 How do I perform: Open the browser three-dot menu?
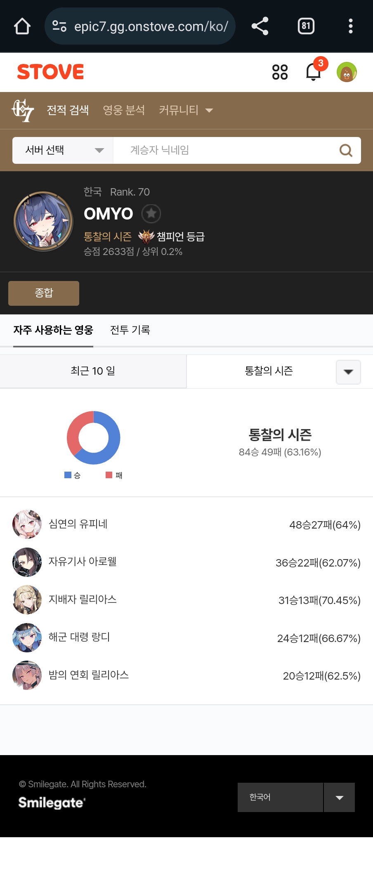(351, 26)
